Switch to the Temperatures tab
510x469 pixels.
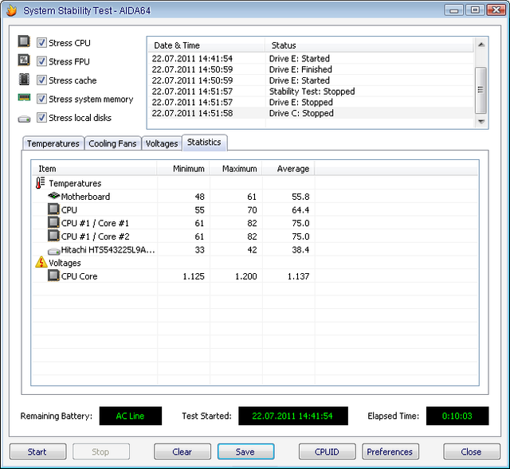(53, 143)
